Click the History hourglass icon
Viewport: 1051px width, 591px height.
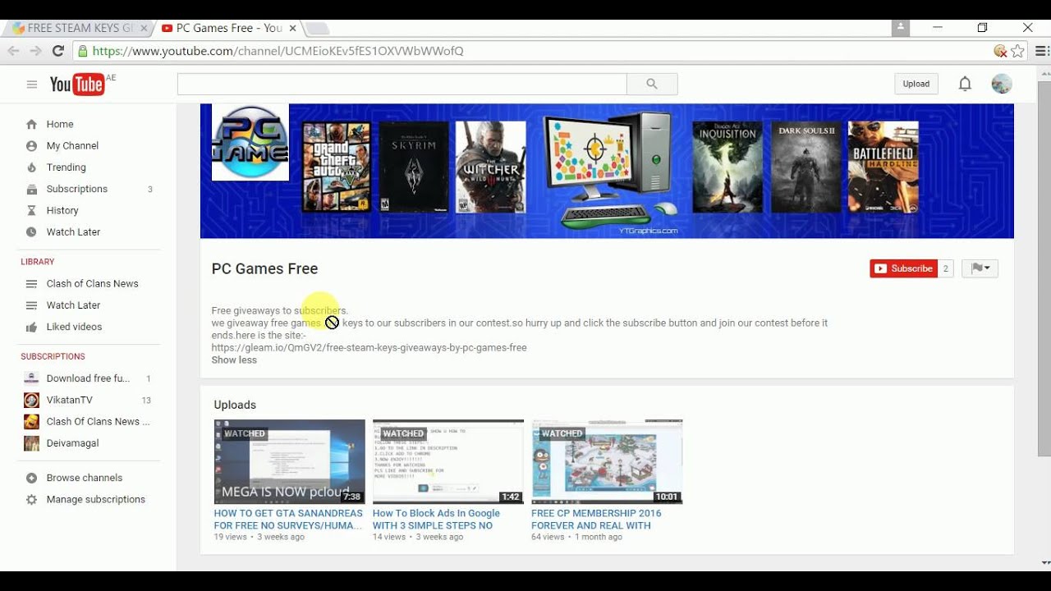(31, 210)
